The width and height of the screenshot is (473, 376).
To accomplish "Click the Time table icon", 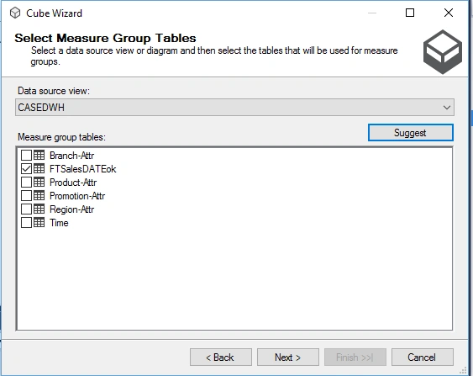I will click(39, 223).
